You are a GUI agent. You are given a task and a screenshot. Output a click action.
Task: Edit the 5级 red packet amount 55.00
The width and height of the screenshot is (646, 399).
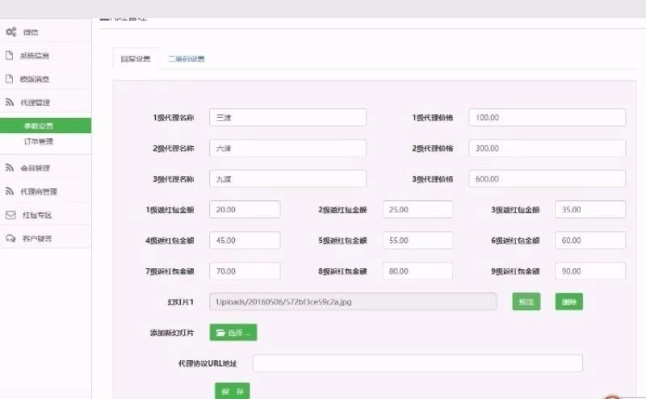[x=417, y=241]
